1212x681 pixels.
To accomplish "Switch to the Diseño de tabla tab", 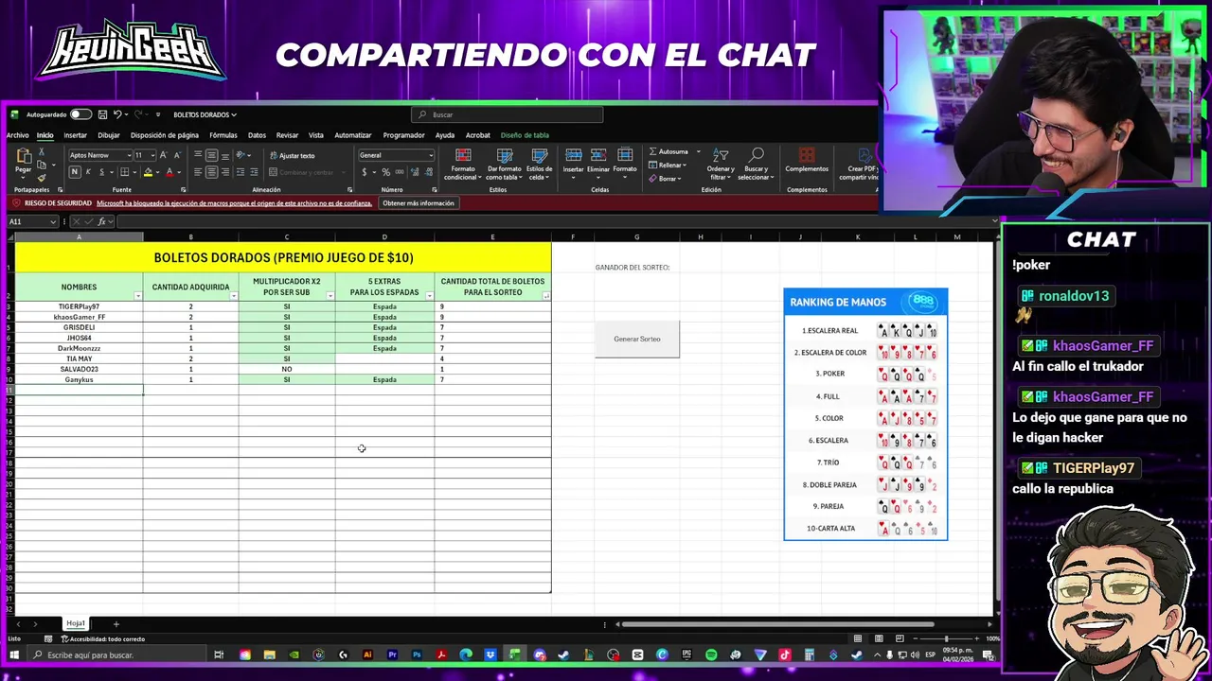I will 525,135.
